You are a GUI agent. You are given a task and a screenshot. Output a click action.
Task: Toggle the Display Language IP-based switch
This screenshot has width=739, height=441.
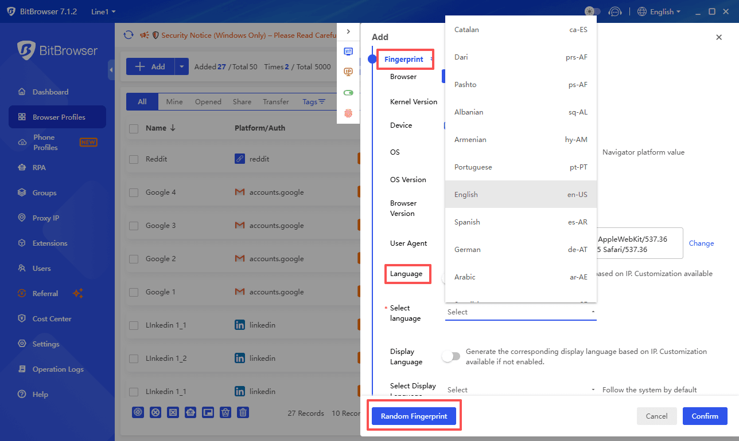pyautogui.click(x=451, y=356)
